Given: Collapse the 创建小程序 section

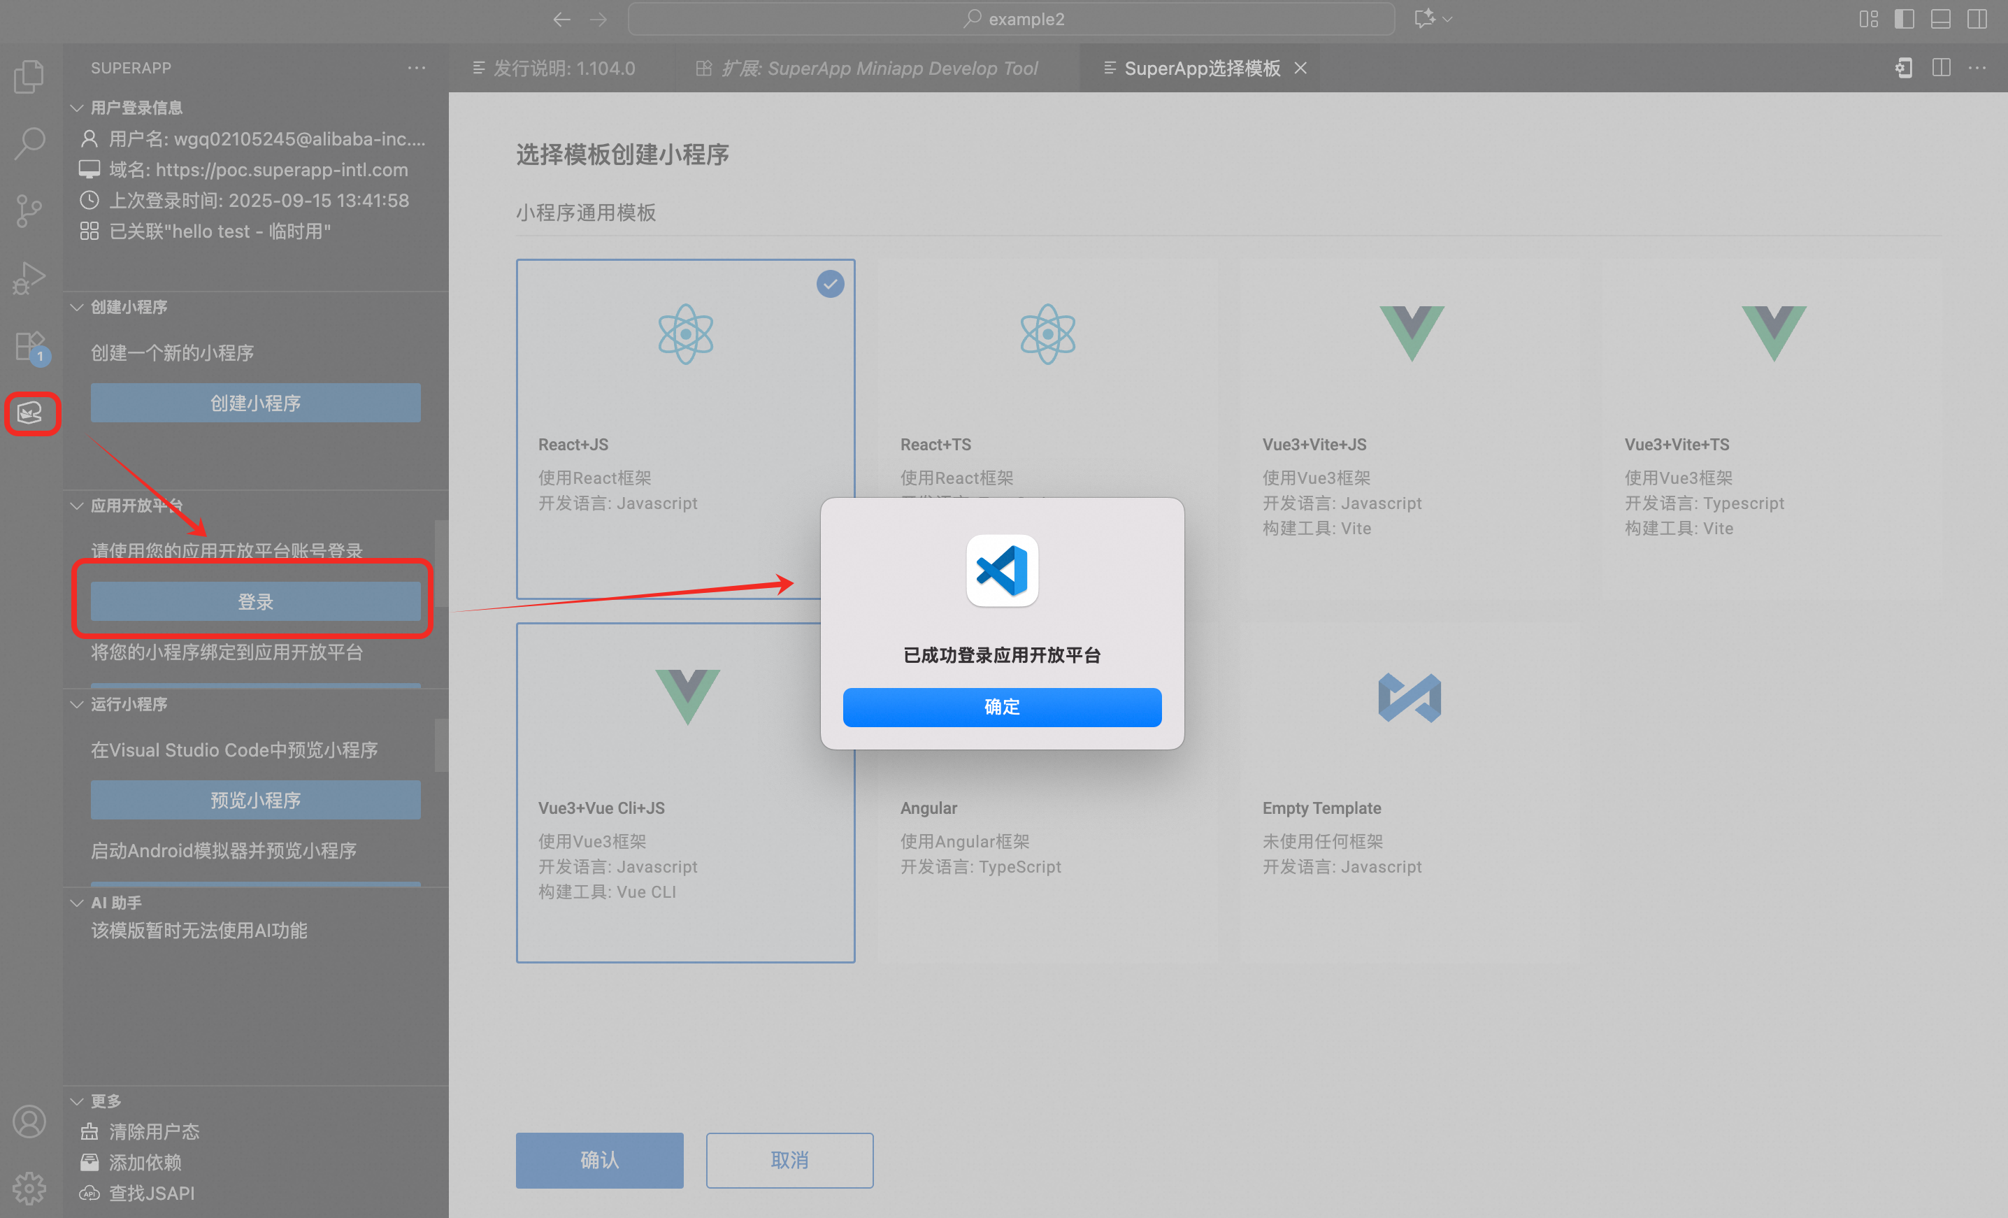Looking at the screenshot, I should [129, 306].
